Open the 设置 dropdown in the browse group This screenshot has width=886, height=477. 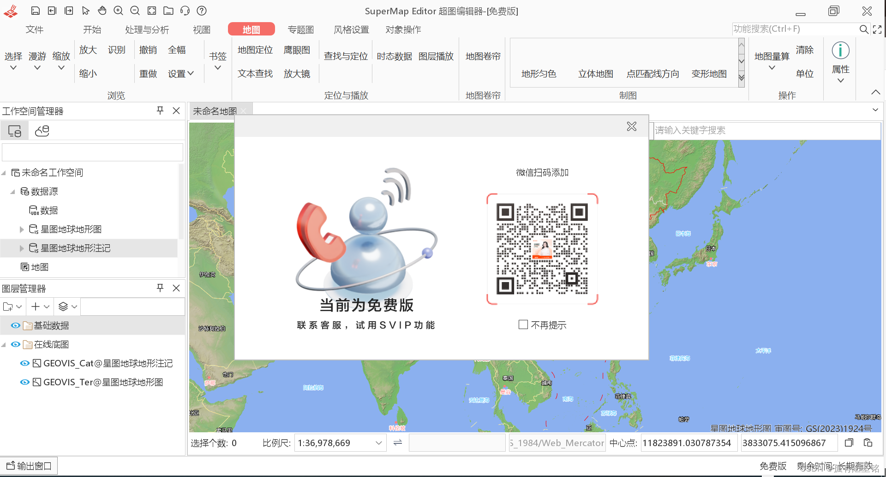point(181,73)
